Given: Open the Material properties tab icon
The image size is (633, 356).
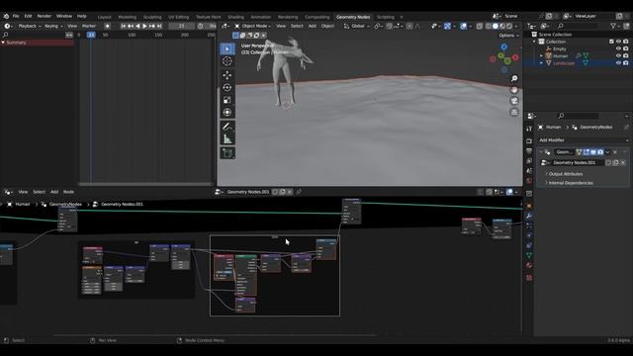Looking at the screenshot, I should click(x=529, y=265).
